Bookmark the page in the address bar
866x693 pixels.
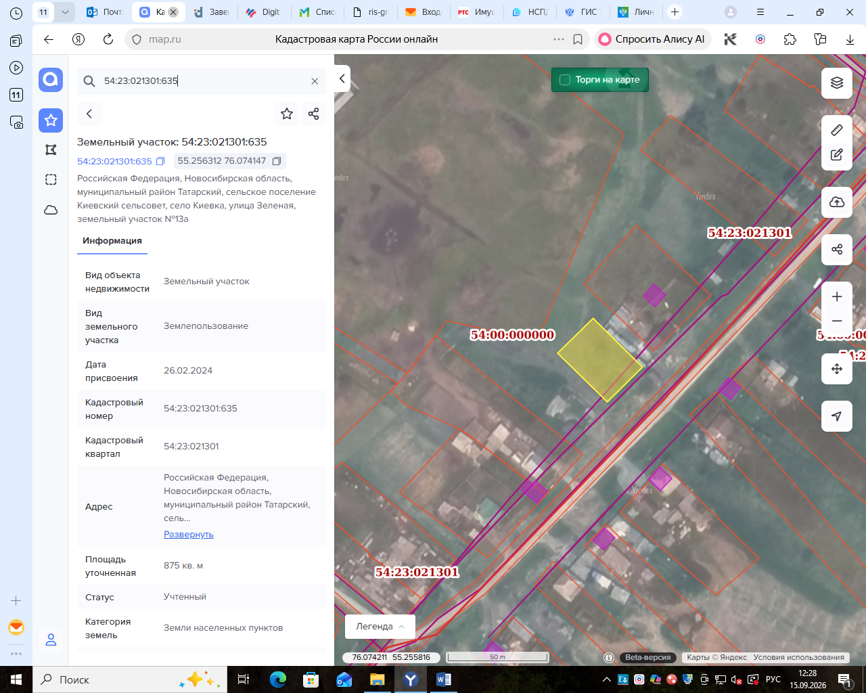pos(578,39)
